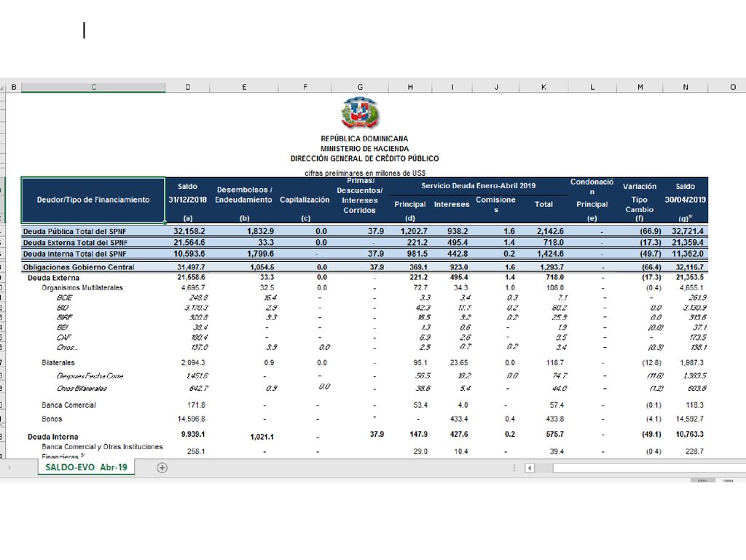Select column D header

click(187, 87)
